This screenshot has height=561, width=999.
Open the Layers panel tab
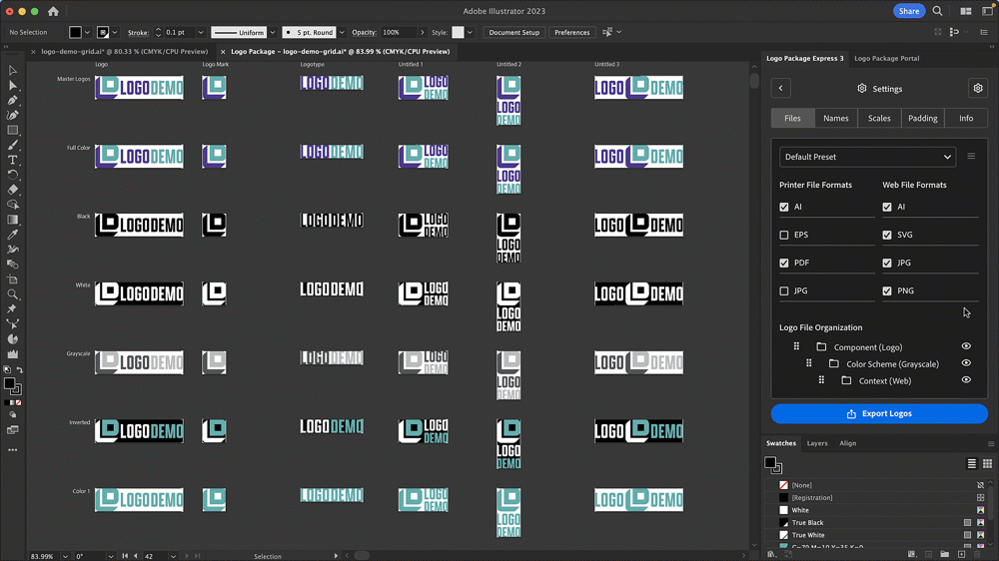[x=817, y=443]
